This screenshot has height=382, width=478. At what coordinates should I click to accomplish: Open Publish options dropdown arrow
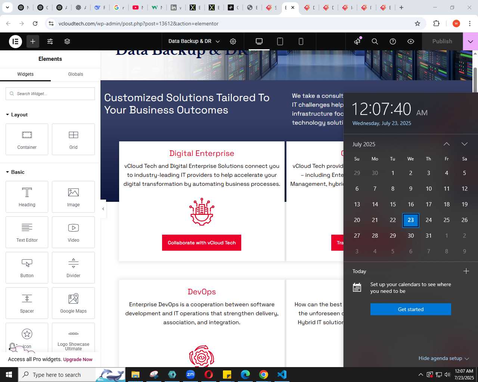(470, 41)
